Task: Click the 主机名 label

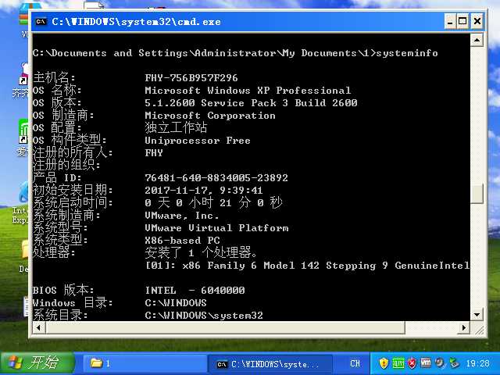Action: (x=54, y=77)
